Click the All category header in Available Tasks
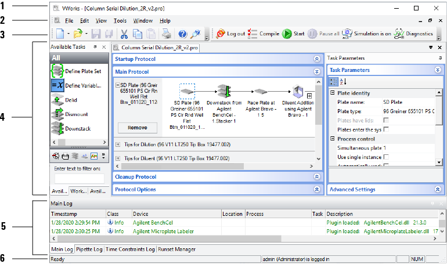 [80, 58]
